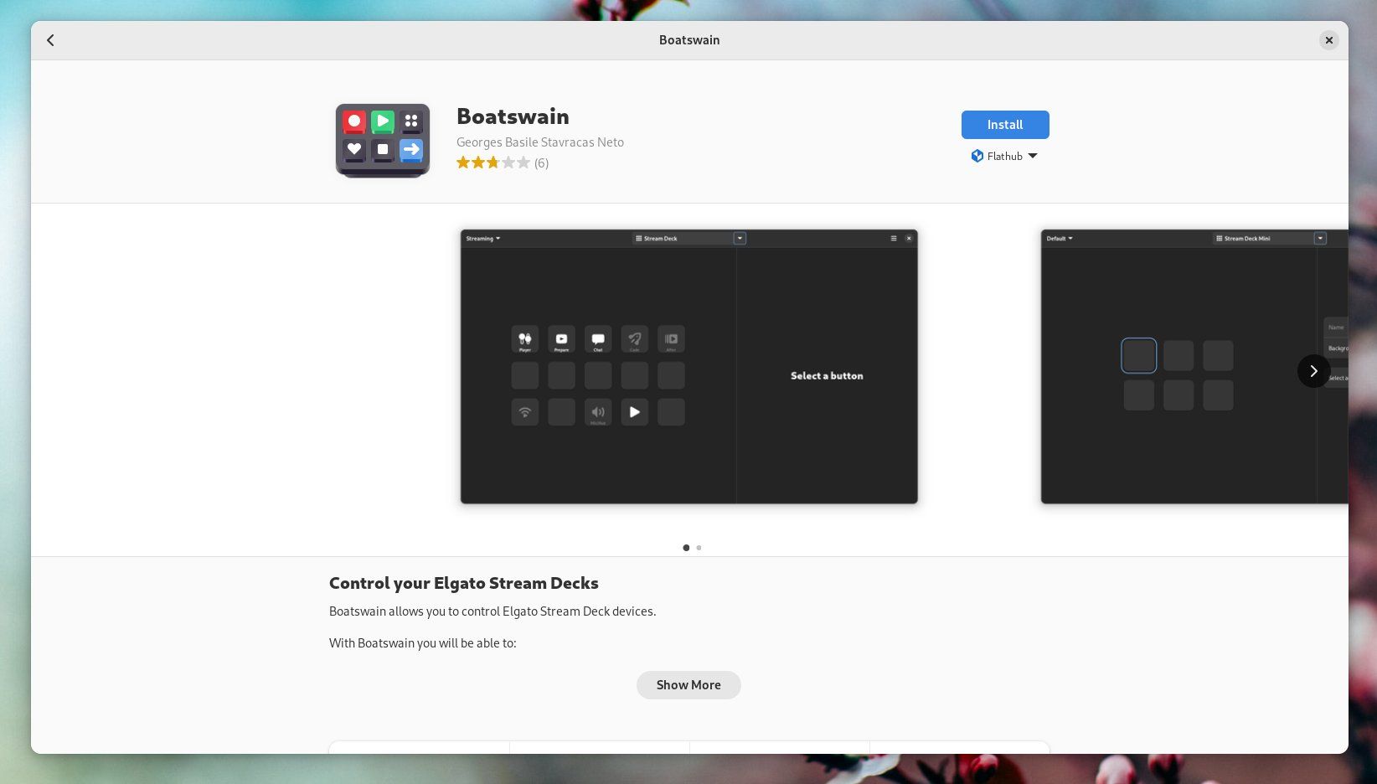The height and width of the screenshot is (784, 1377).
Task: Click the Flathub cube icon
Action: [x=977, y=156]
